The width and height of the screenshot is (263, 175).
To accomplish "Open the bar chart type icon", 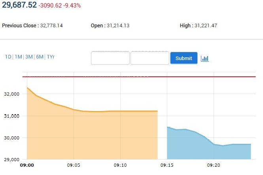I will pos(204,58).
